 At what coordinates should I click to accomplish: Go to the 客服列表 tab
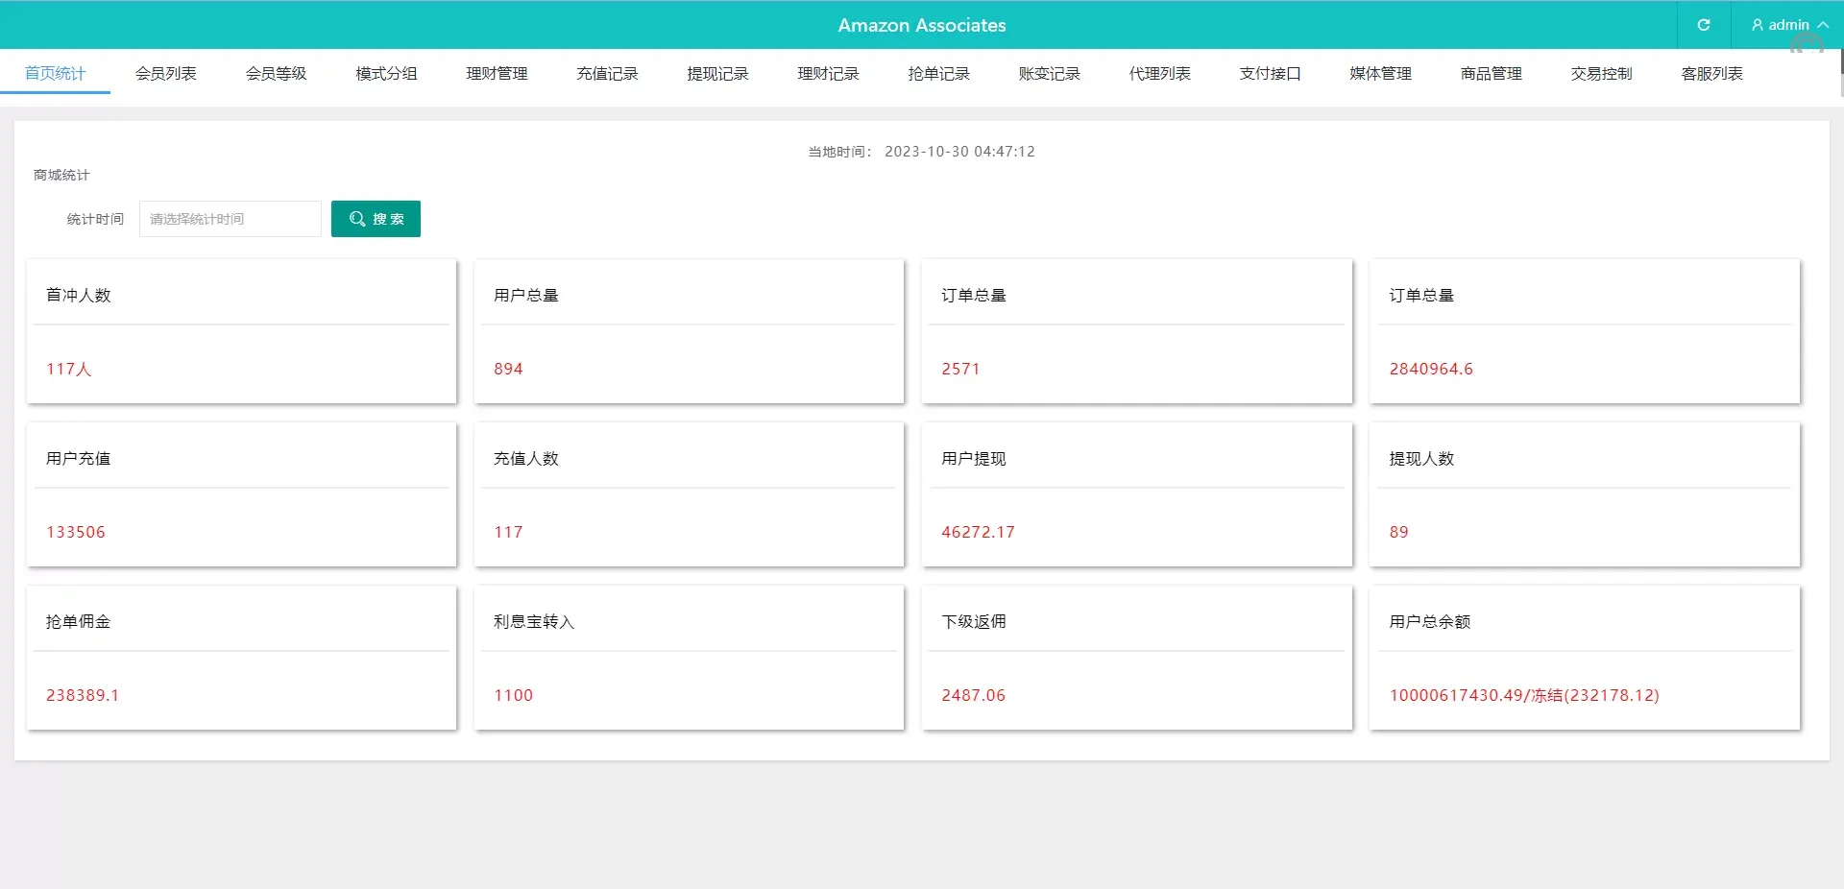pos(1712,74)
